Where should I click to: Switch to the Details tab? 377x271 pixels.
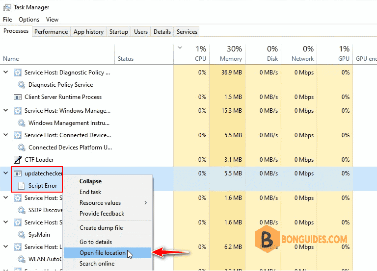tap(162, 32)
